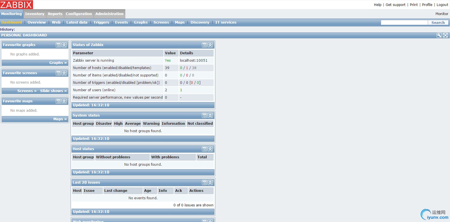Click the ZABBIX logo
The height and width of the screenshot is (222, 450).
[17, 5]
